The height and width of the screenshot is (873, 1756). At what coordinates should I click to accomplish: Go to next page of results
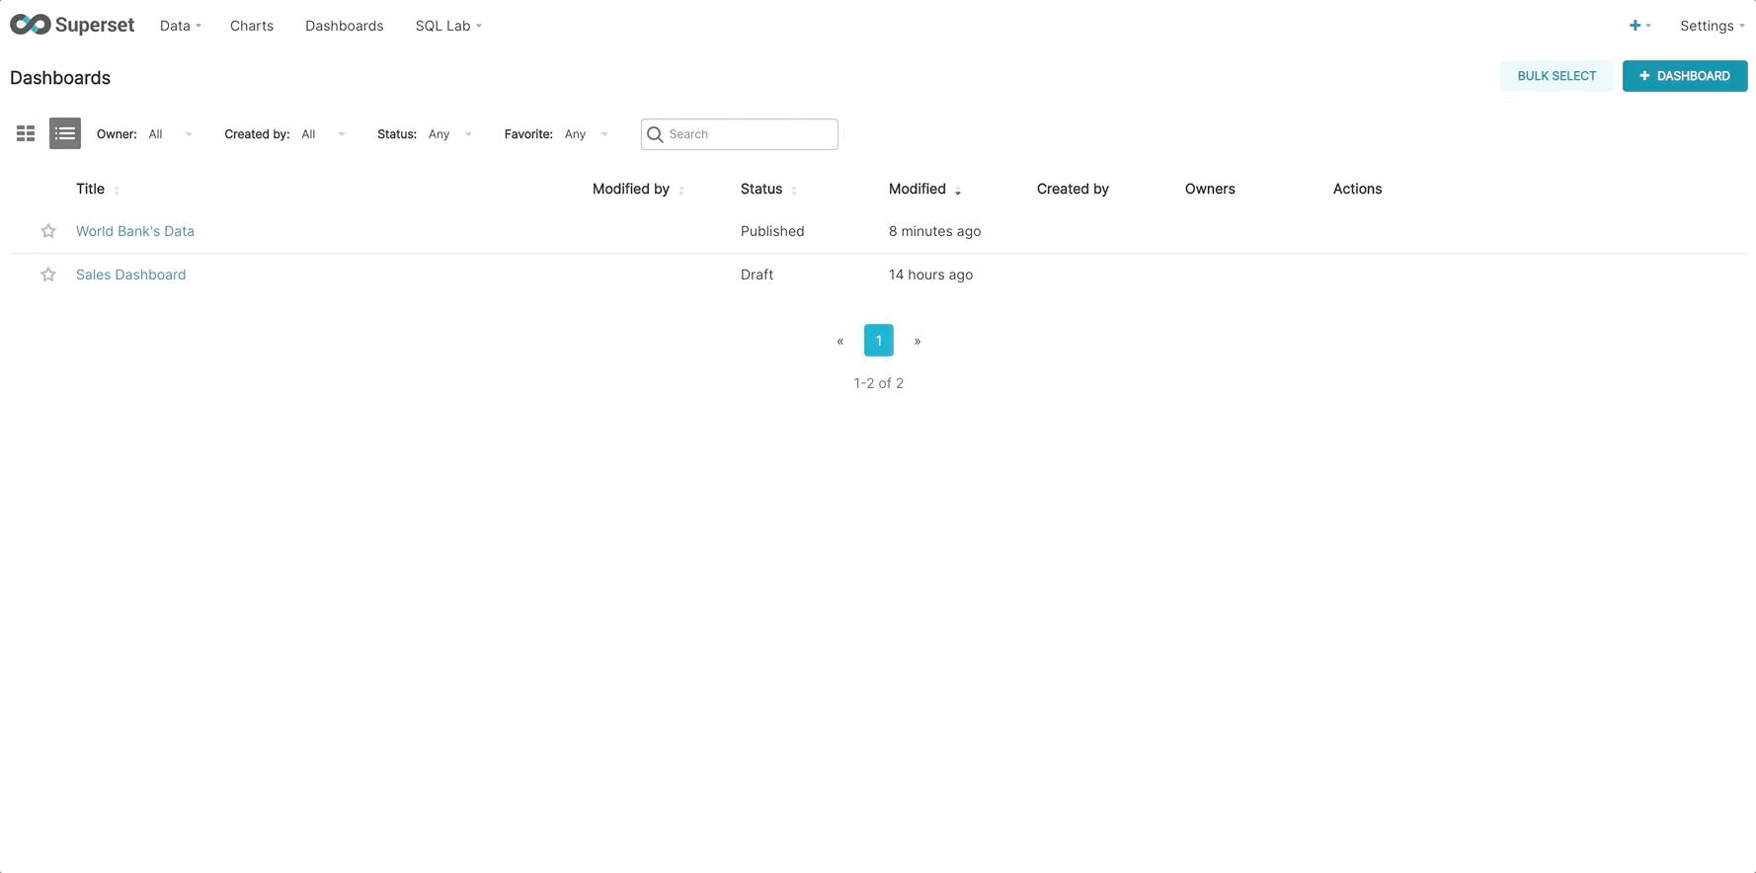tap(918, 341)
